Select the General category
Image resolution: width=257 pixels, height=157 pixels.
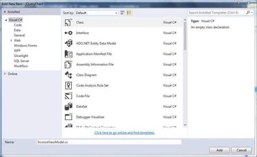click(19, 35)
